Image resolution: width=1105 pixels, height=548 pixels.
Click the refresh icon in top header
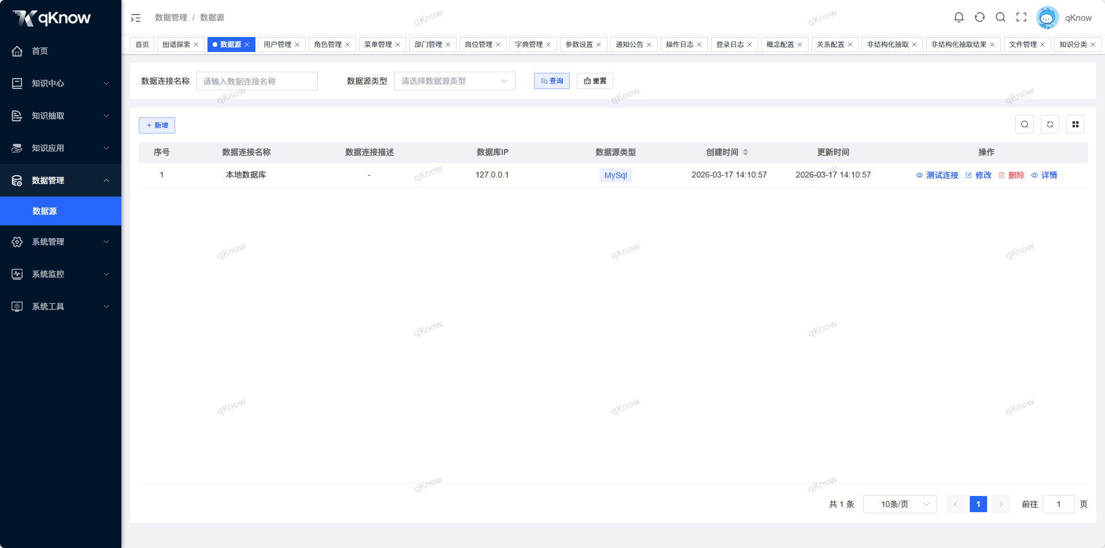pyautogui.click(x=980, y=17)
